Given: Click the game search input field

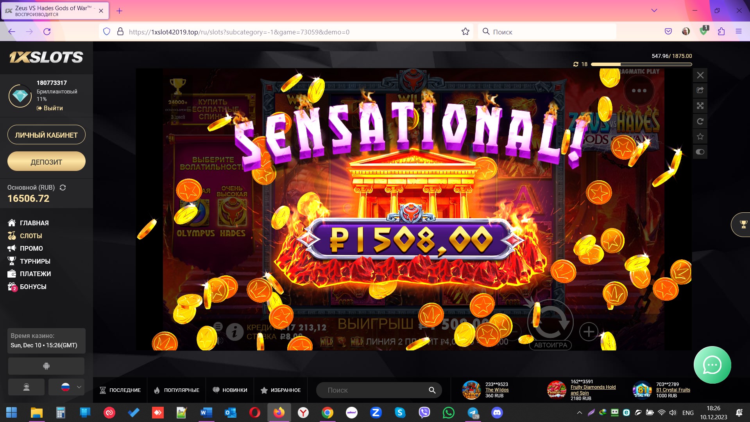Looking at the screenshot, I should pyautogui.click(x=373, y=390).
